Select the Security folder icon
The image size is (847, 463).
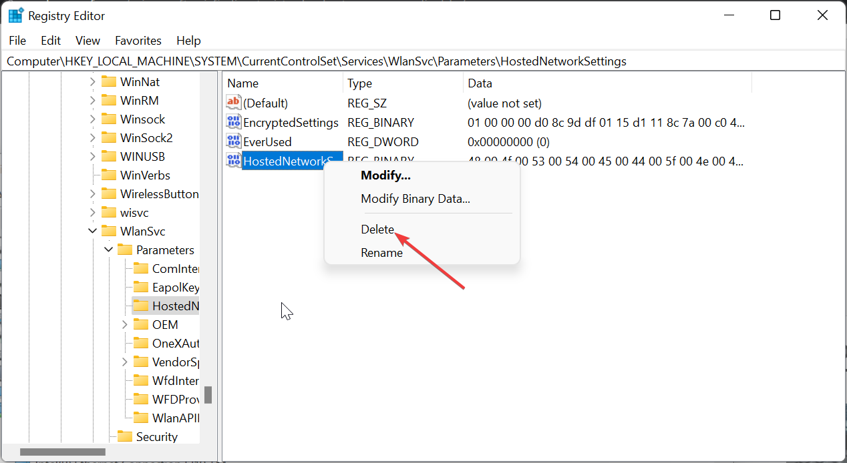pyautogui.click(x=125, y=436)
